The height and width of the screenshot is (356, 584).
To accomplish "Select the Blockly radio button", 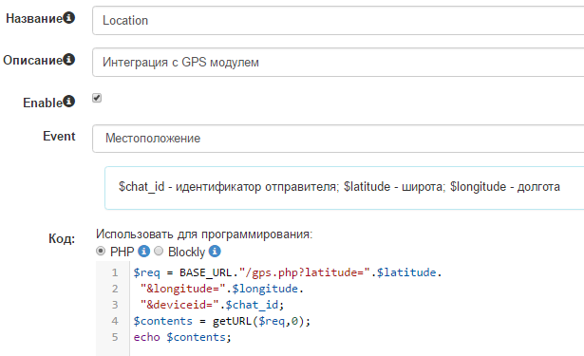I will point(159,251).
